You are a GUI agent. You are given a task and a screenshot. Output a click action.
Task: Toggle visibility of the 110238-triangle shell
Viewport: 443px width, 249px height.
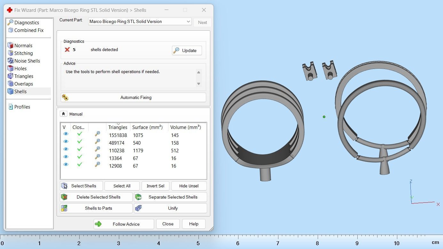(66, 149)
